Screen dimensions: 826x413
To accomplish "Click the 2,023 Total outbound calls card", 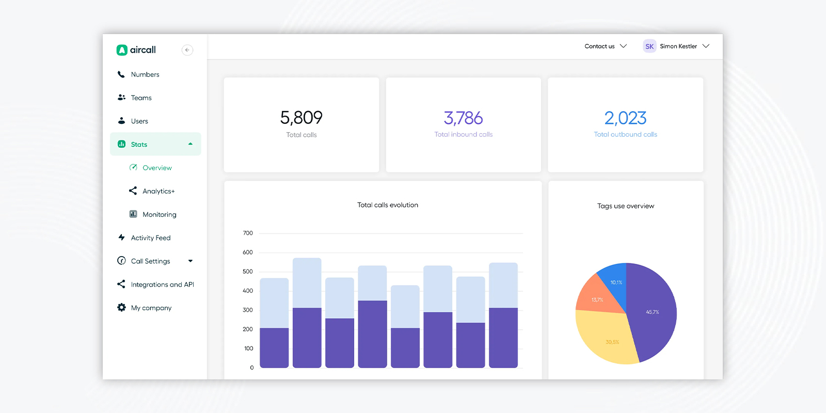I will pos(626,125).
